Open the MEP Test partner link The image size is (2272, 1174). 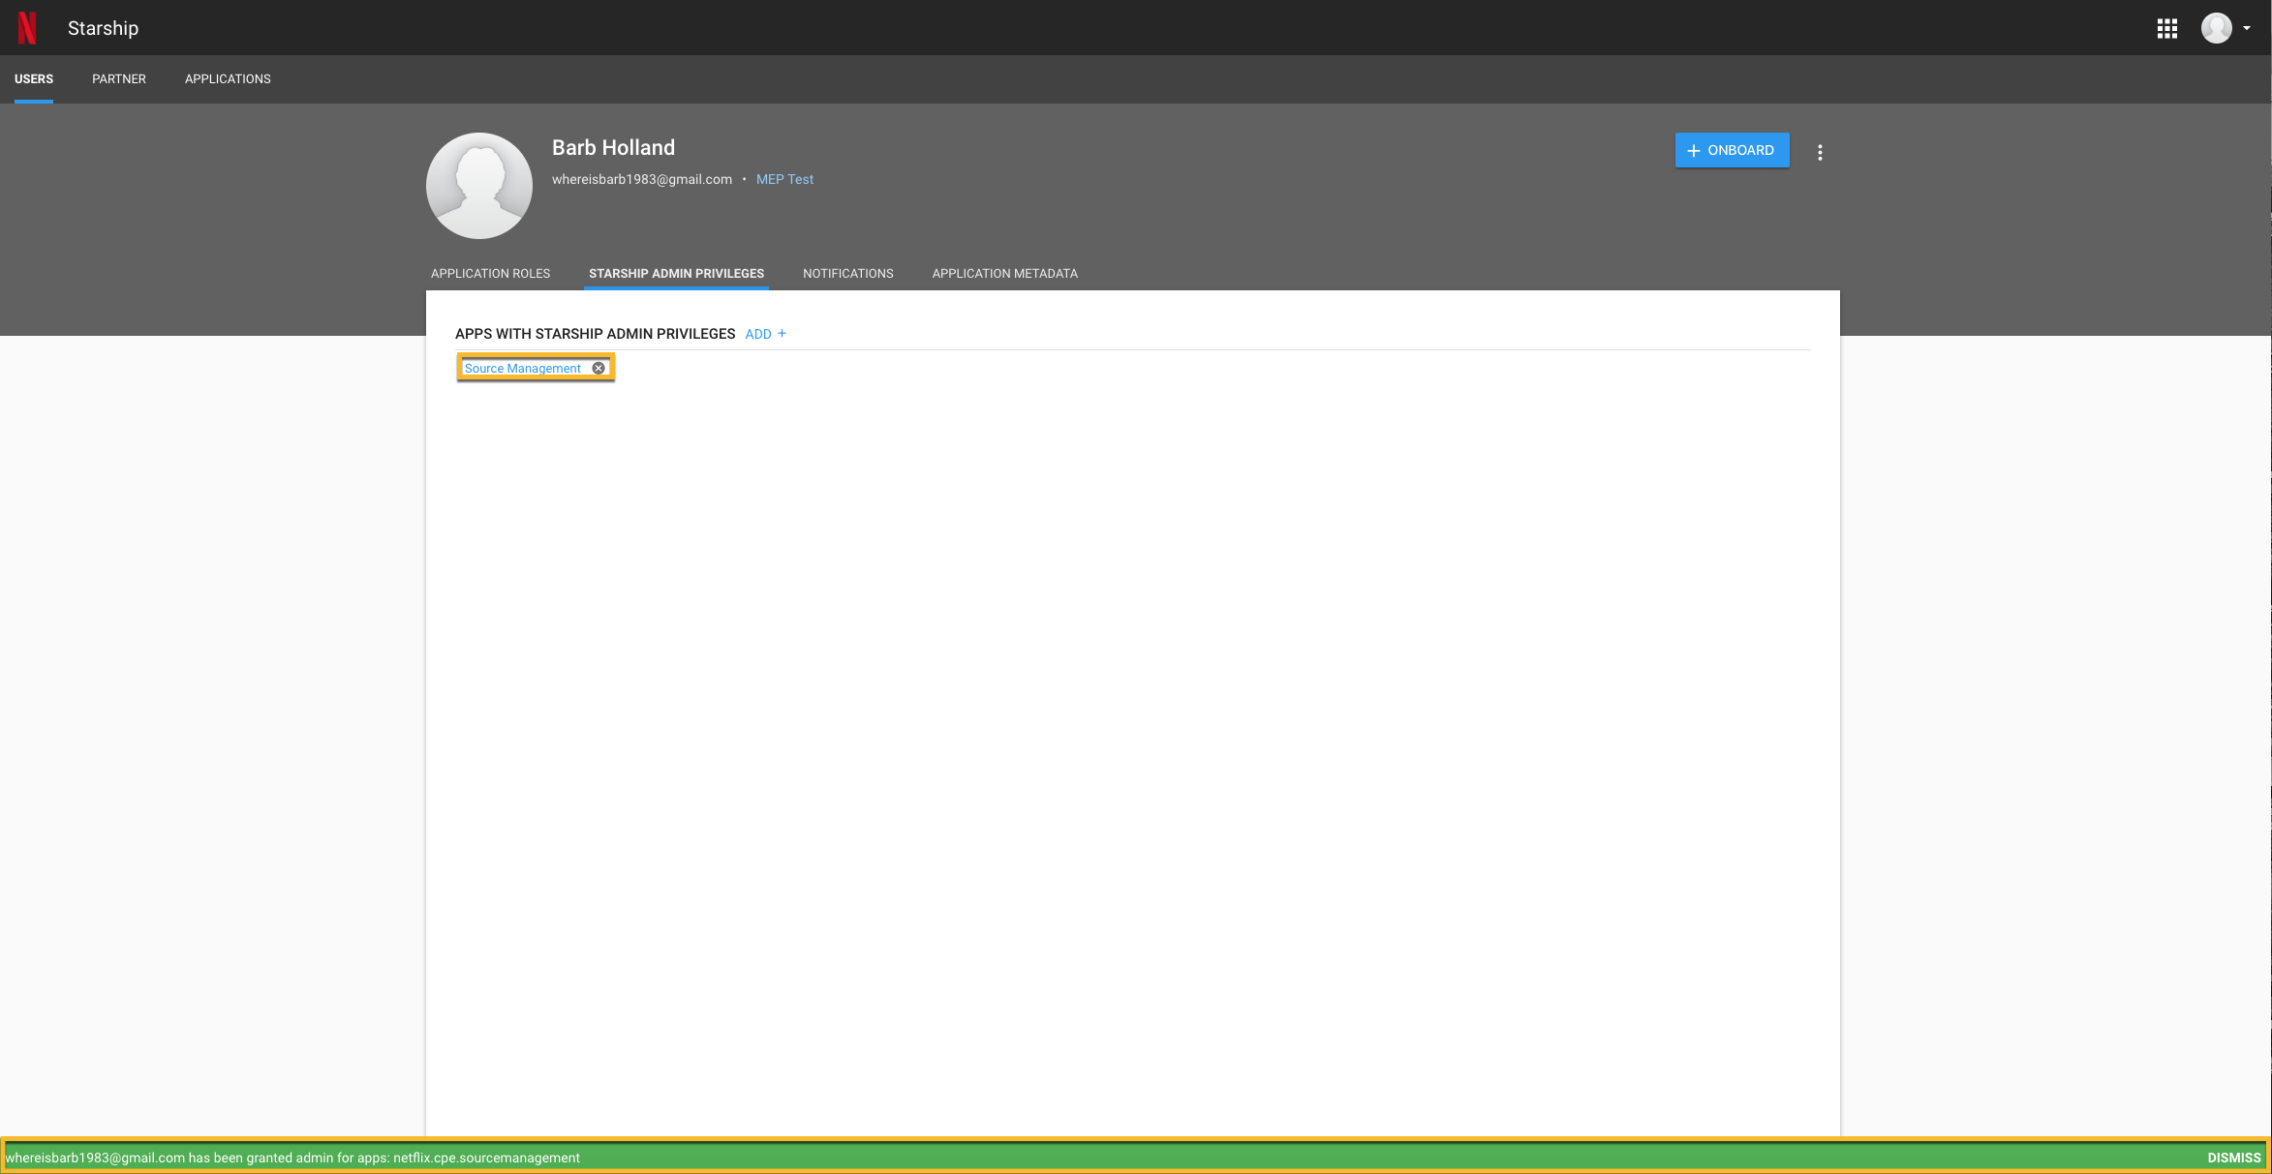[x=784, y=179]
